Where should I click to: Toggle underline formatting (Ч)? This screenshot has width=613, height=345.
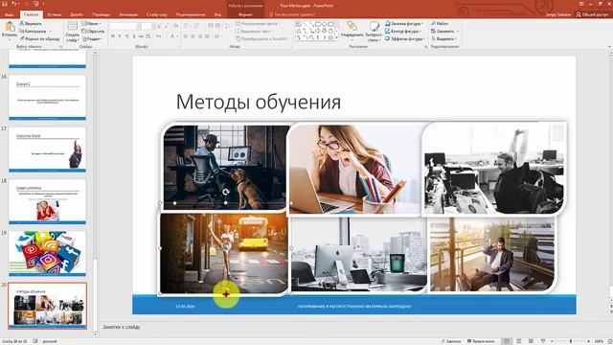click(x=126, y=36)
